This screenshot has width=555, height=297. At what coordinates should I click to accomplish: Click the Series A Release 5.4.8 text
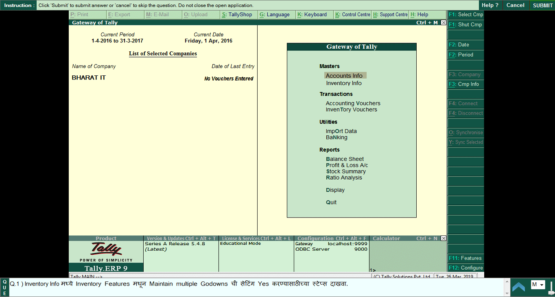pyautogui.click(x=175, y=244)
